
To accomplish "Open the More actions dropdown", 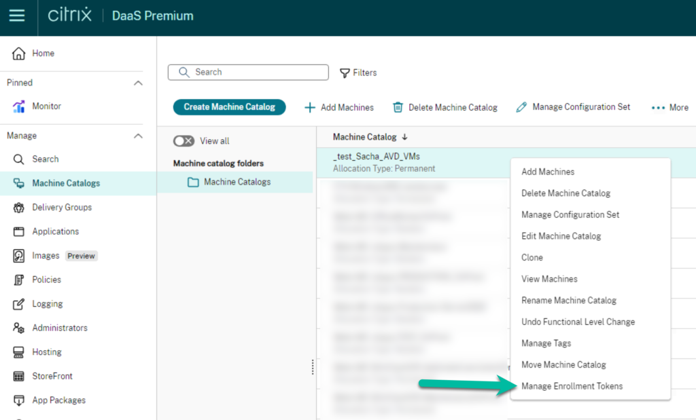I will point(669,107).
